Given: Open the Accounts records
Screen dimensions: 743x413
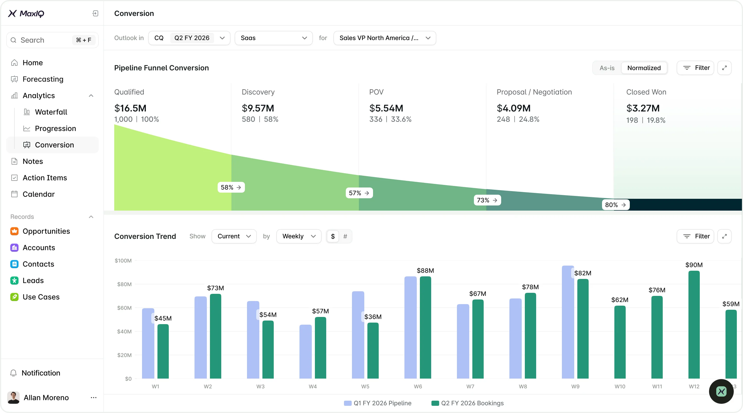Looking at the screenshot, I should pyautogui.click(x=52, y=248).
